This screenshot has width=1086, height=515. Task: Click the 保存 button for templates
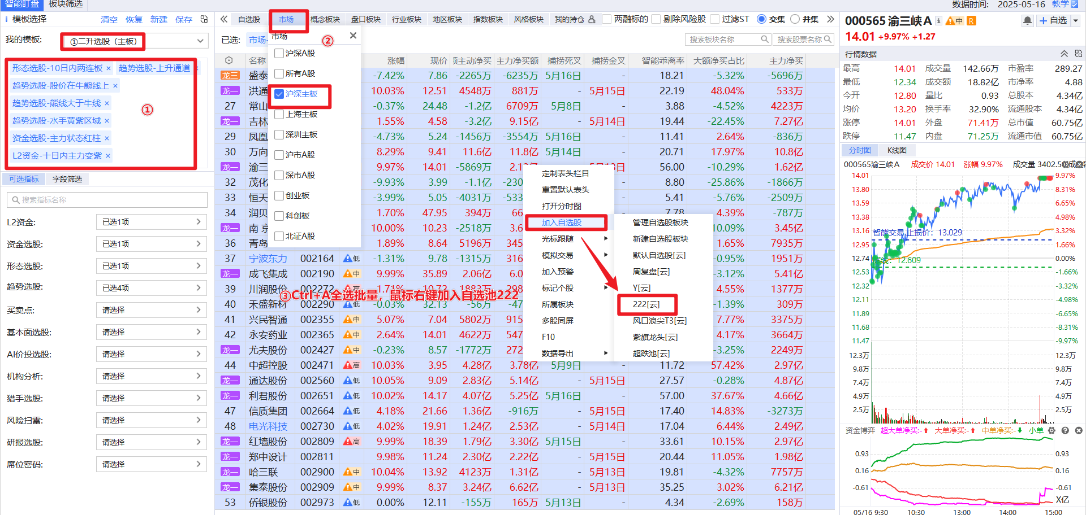point(184,19)
